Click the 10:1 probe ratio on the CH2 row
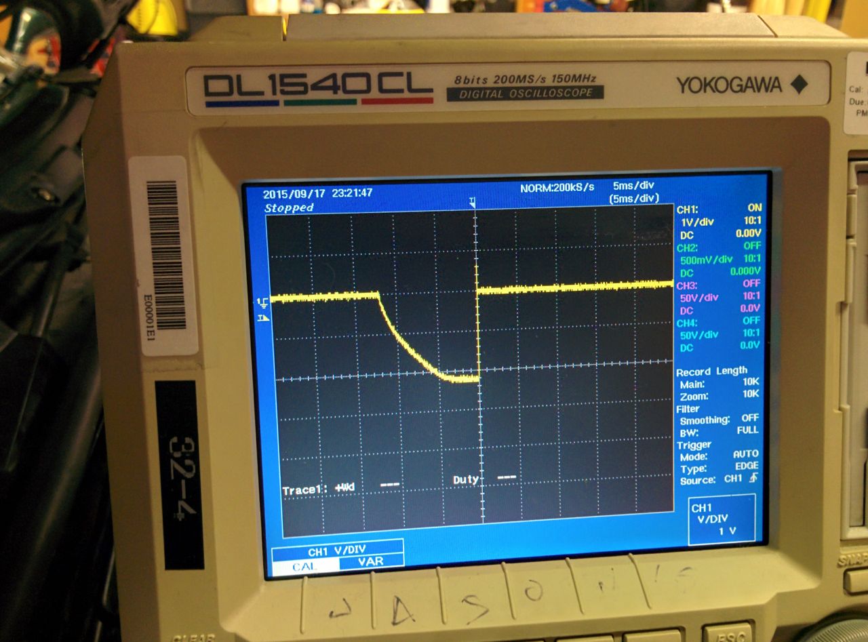 point(751,258)
